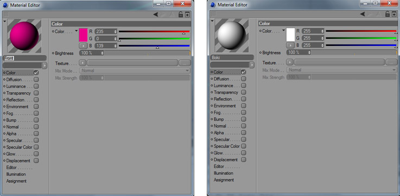Open preview menu triangle above pink sphere
This screenshot has height=196, width=400.
point(5,21)
